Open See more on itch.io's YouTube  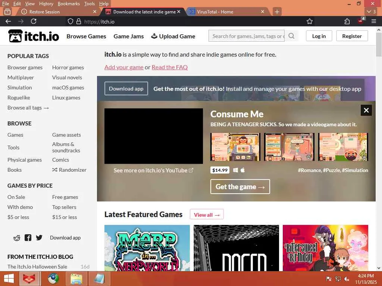click(153, 171)
